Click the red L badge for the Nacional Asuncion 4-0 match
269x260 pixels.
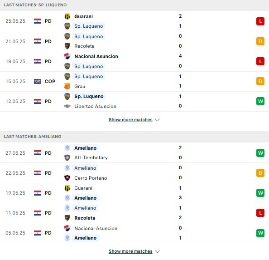coord(260,61)
